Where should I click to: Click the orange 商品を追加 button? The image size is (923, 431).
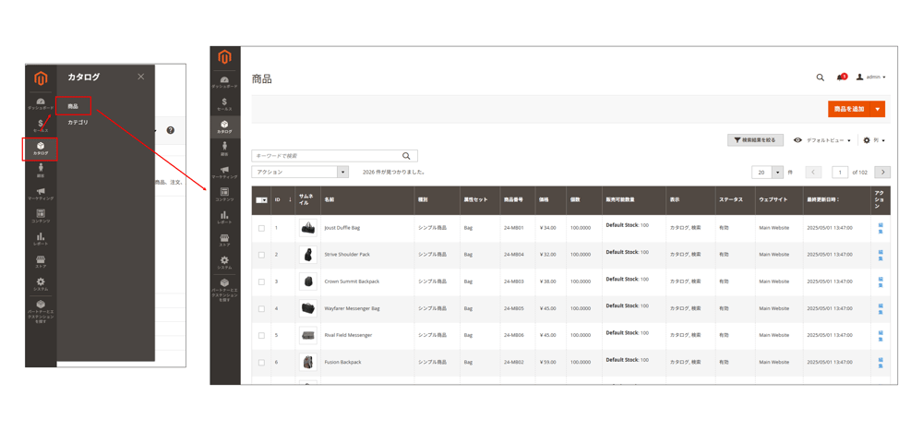click(848, 109)
